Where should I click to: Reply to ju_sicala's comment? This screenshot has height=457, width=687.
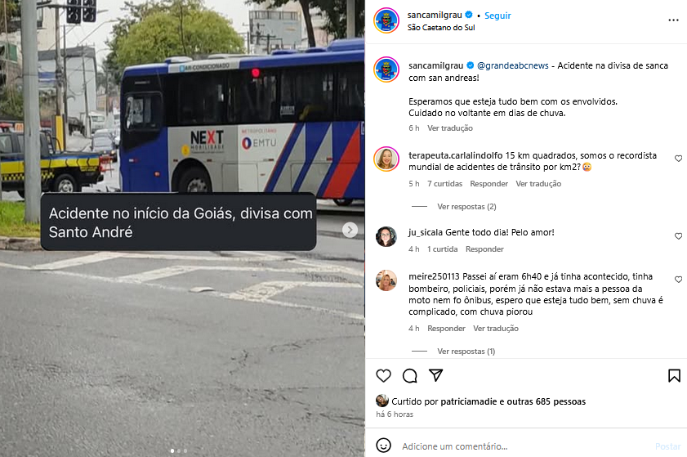click(x=484, y=249)
